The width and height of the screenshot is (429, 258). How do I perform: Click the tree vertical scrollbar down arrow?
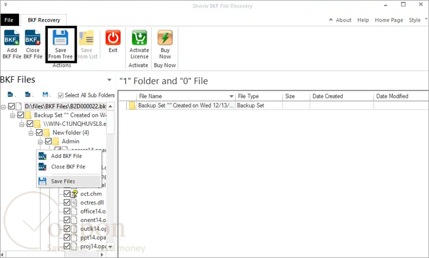tap(110, 247)
